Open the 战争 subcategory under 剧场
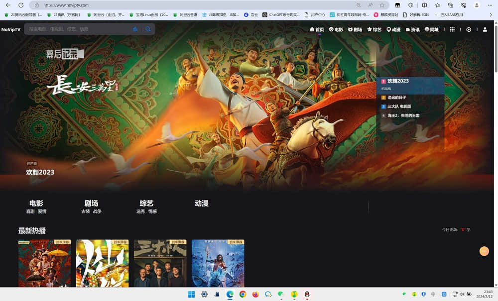498x301 pixels. click(97, 211)
